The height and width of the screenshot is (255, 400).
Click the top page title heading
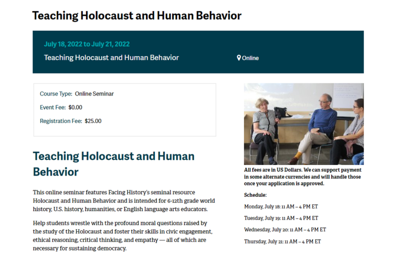136,16
